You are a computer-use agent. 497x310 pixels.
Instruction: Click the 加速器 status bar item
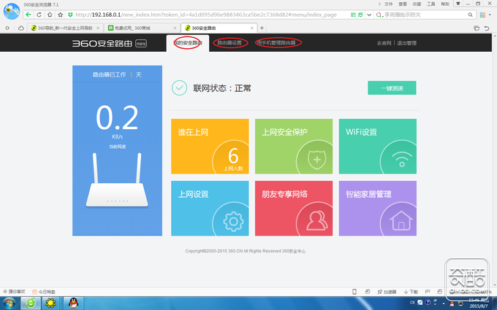(x=387, y=292)
